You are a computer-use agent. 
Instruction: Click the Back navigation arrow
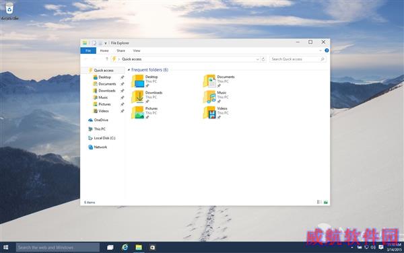86,59
